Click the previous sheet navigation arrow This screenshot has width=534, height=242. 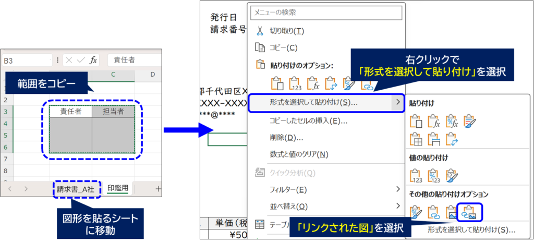(9, 189)
